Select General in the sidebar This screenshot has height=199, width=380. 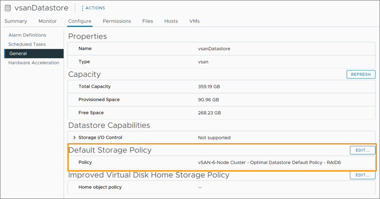(18, 54)
